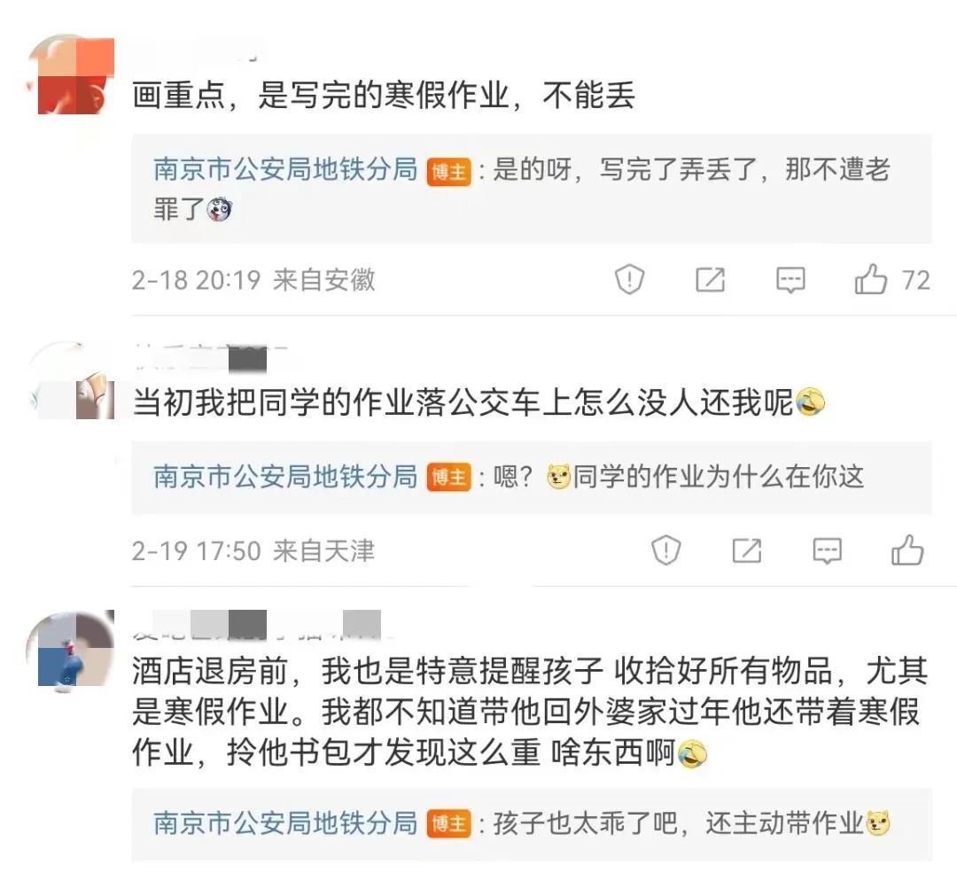Open 南京市公安局地铁分局 profile in first reply
The height and width of the screenshot is (873, 957).
coord(285,169)
